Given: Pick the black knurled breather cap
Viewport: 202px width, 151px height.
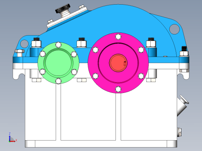Looking at the screenshot, I should click(63, 9).
